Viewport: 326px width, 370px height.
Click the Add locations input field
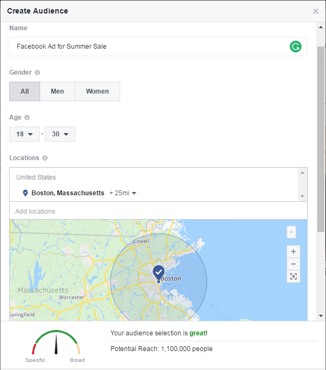tap(158, 211)
